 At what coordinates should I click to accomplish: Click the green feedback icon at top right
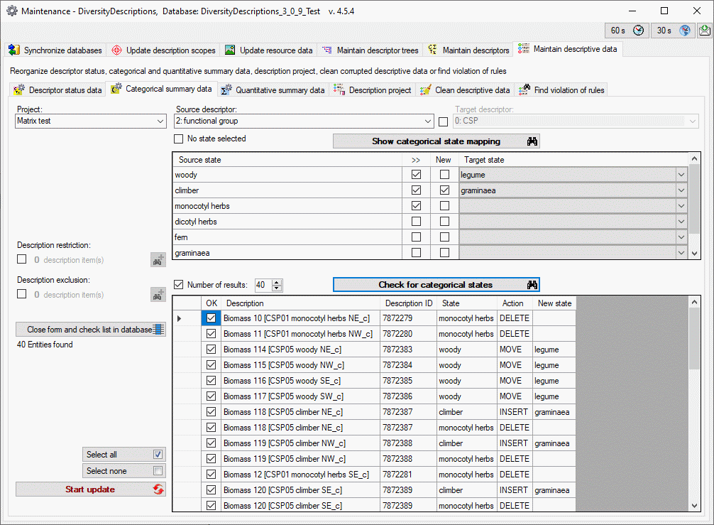coord(705,31)
